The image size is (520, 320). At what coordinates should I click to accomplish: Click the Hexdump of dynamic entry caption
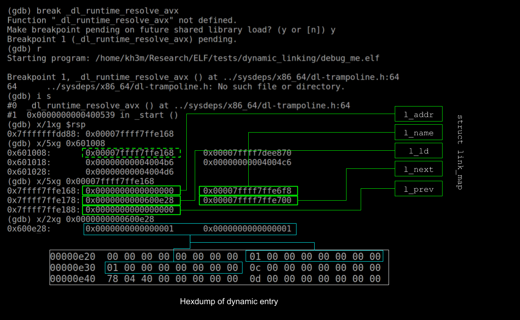tap(229, 301)
